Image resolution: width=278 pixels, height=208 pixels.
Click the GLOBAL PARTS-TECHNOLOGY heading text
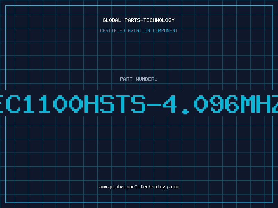(139, 20)
